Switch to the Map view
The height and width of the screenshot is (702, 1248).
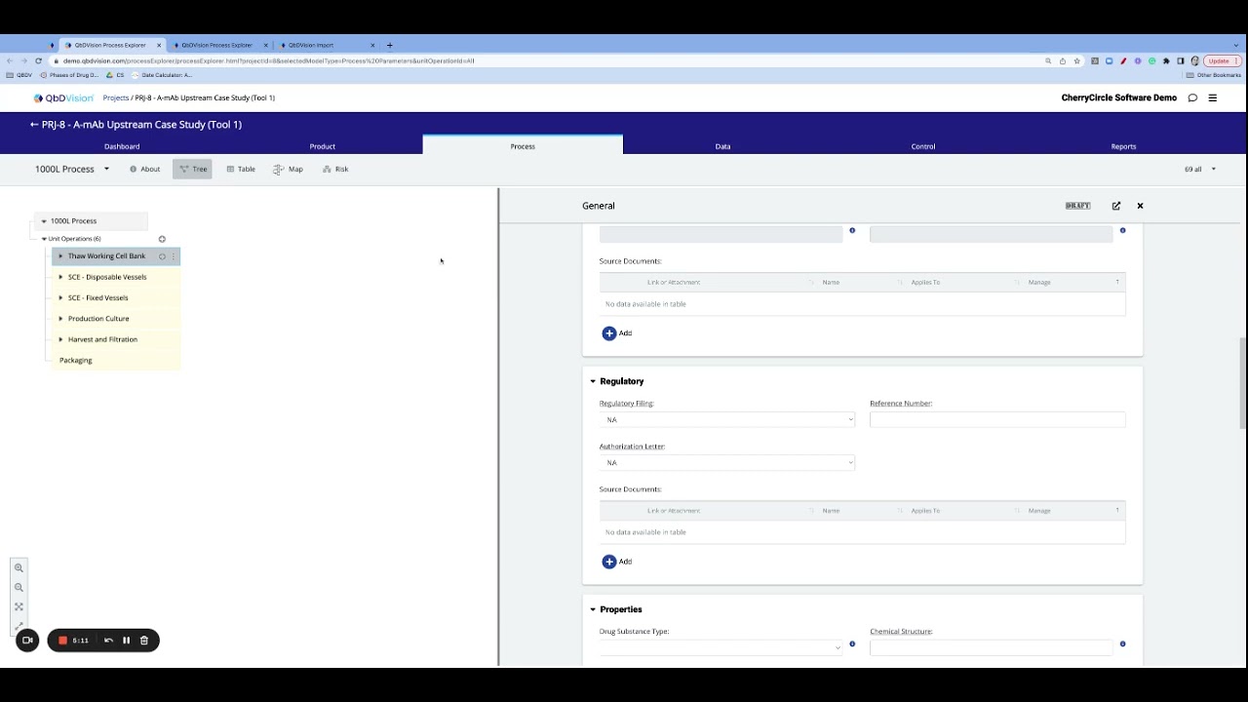point(289,169)
